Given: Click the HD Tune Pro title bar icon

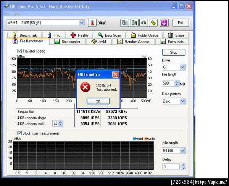Looking at the screenshot, I should tap(6, 6).
